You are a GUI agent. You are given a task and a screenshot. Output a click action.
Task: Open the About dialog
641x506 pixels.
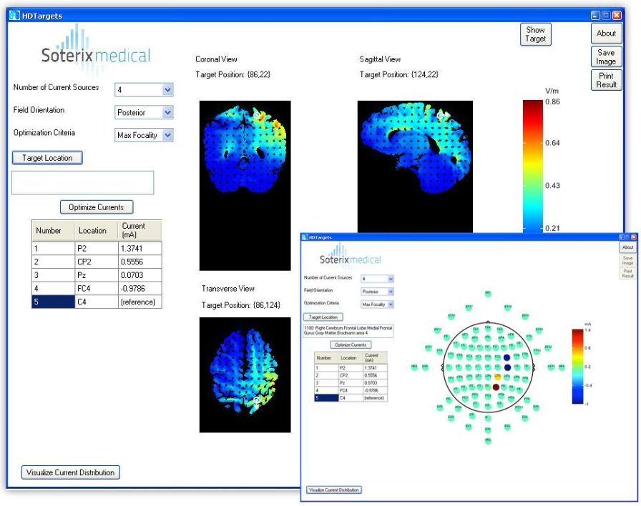[x=606, y=33]
